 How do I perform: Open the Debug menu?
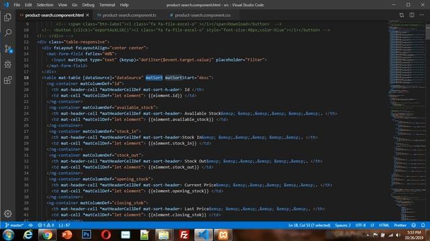click(88, 5)
